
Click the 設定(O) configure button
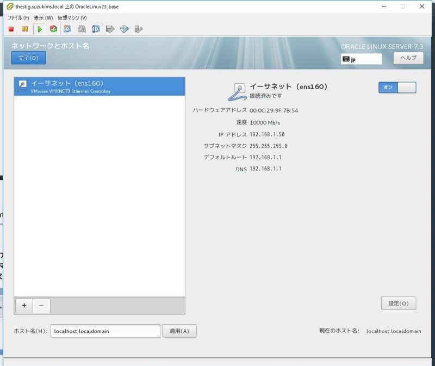399,303
